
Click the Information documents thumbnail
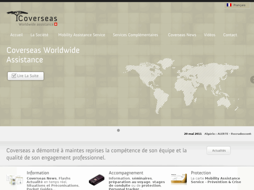[15, 180]
